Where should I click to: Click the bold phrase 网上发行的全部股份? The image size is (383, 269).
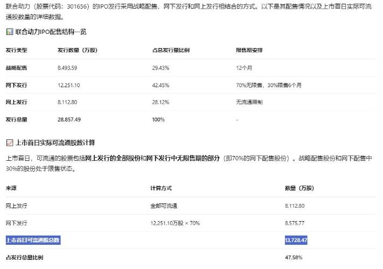[113, 158]
